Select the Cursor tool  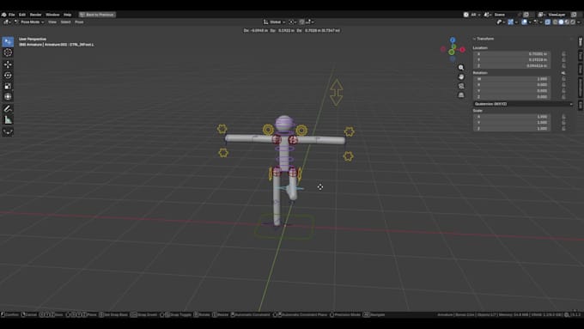pyautogui.click(x=8, y=52)
